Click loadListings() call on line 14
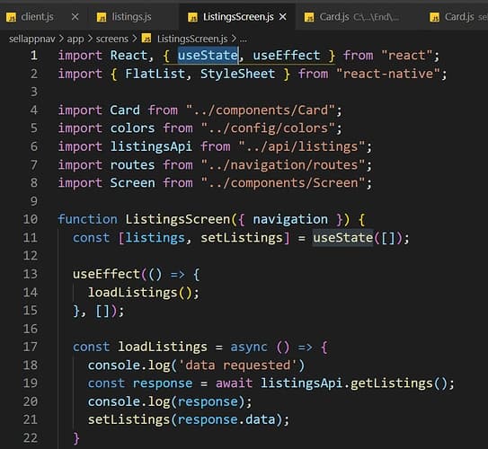 tap(139, 293)
